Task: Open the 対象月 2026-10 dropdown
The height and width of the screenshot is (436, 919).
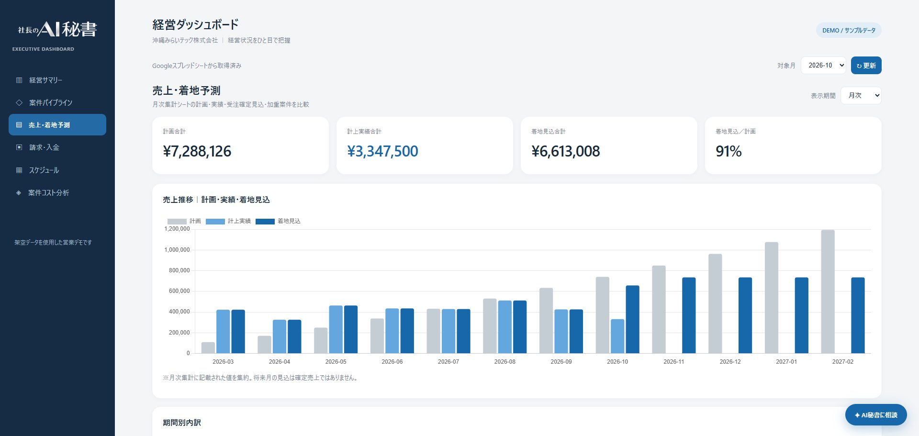Action: tap(823, 66)
